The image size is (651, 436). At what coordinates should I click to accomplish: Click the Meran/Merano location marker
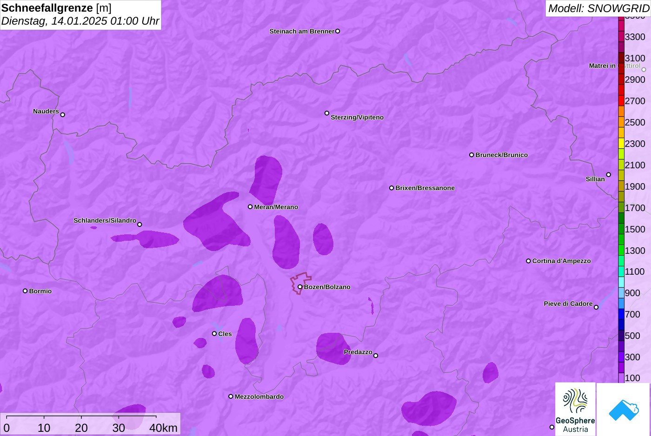(x=250, y=207)
